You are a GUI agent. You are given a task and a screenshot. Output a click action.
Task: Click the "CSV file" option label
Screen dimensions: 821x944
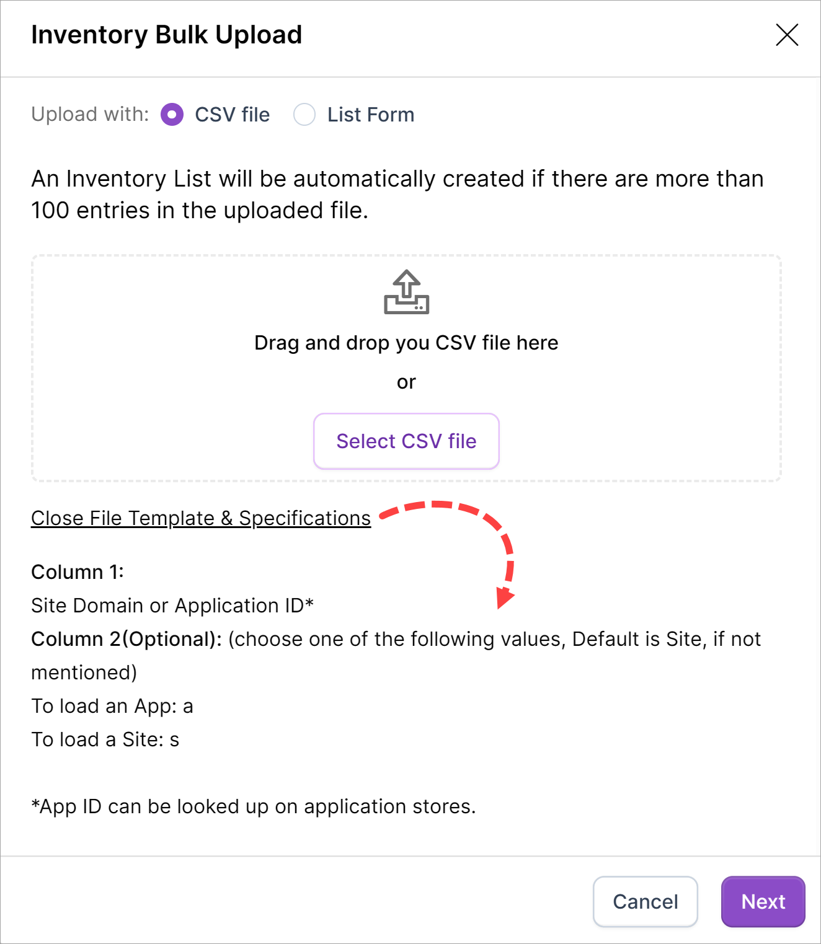(232, 115)
